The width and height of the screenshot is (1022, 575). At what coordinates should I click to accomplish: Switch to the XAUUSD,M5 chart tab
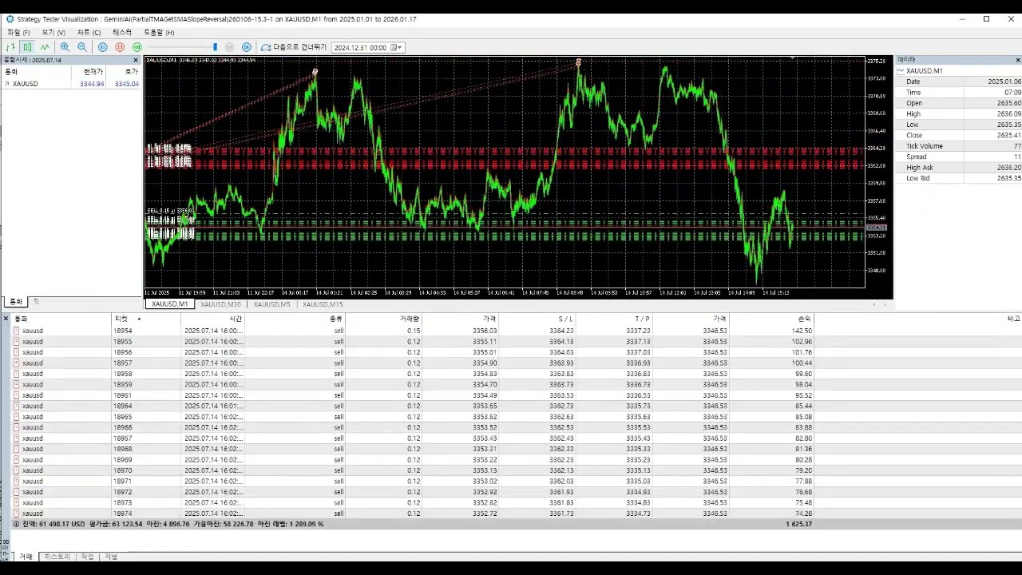[272, 304]
